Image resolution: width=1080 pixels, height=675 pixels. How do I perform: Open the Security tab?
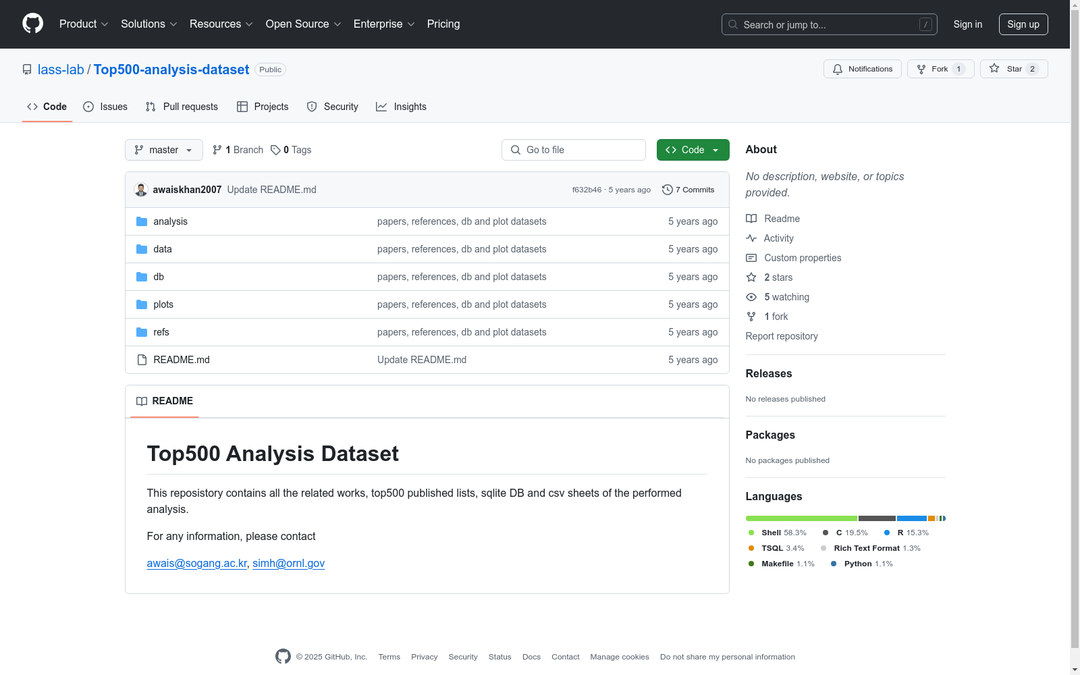click(333, 107)
